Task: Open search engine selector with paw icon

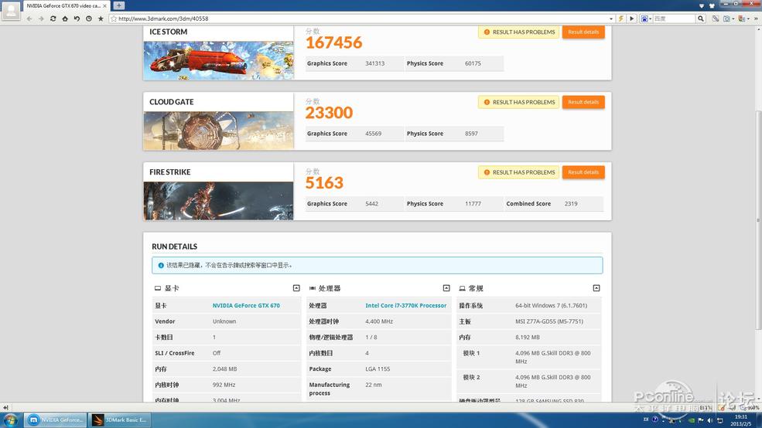Action: pyautogui.click(x=646, y=19)
